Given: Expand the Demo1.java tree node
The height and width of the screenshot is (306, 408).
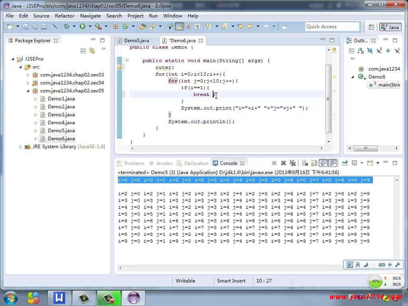Looking at the screenshot, I should [35, 99].
